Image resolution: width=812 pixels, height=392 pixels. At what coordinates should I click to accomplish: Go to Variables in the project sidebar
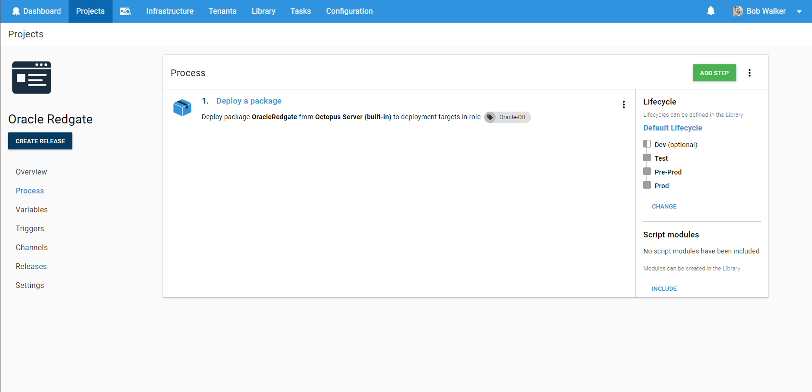pyautogui.click(x=32, y=209)
